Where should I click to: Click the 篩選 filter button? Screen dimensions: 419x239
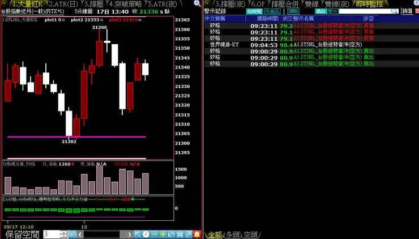(x=408, y=11)
